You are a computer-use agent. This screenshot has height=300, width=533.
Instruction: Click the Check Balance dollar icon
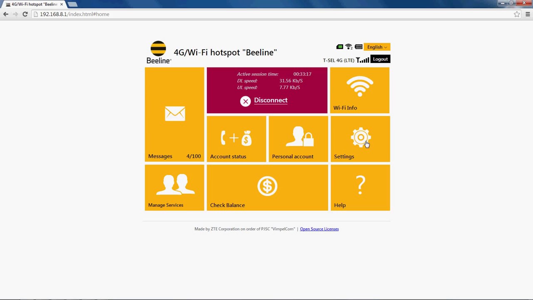(x=267, y=186)
